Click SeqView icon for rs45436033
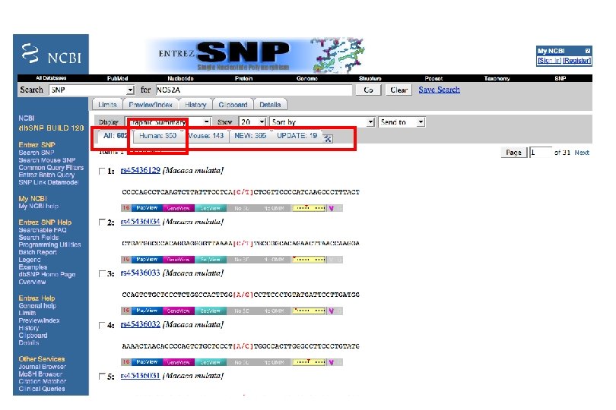The image size is (616, 410). coord(210,311)
